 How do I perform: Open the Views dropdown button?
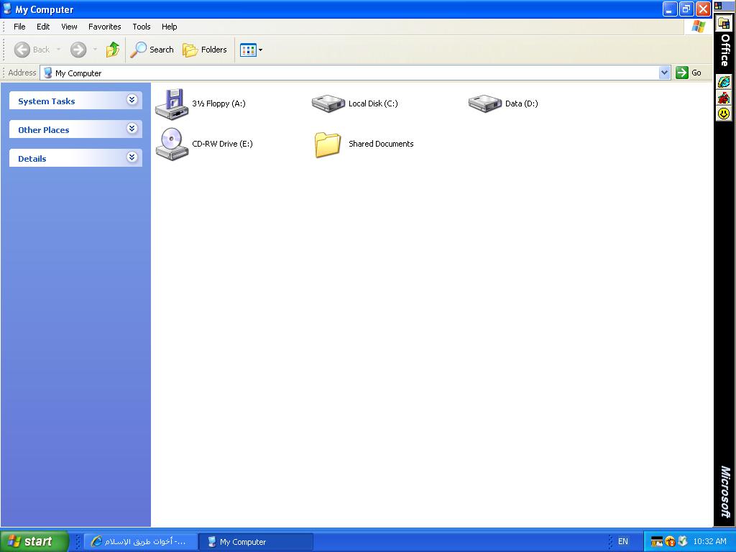tap(251, 50)
